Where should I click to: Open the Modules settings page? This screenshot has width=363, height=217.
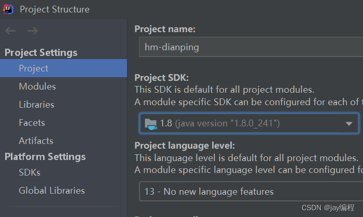tap(37, 86)
